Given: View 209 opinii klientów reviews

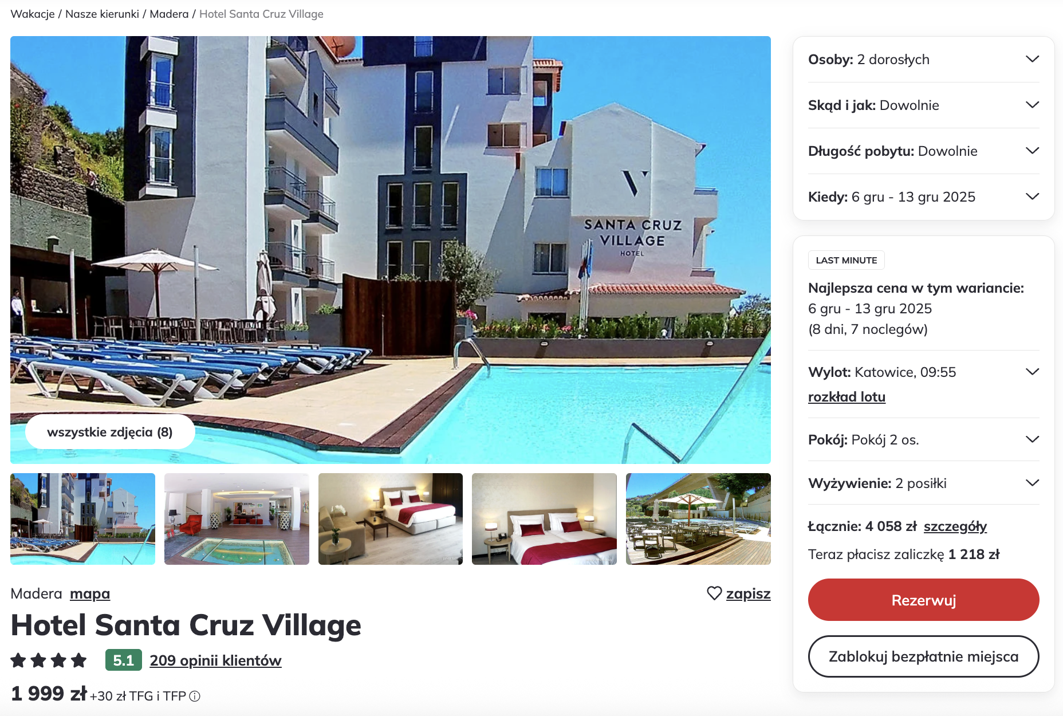Looking at the screenshot, I should pos(215,660).
